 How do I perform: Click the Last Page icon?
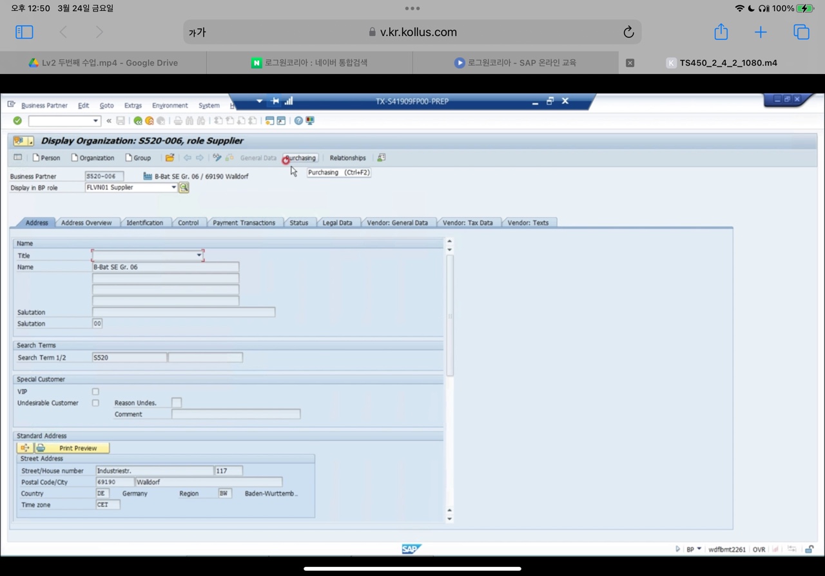click(x=253, y=120)
